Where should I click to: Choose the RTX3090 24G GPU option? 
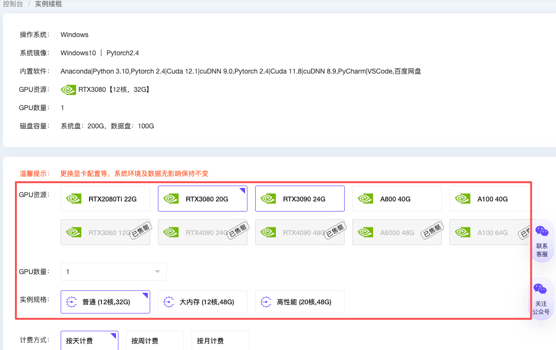tap(299, 199)
